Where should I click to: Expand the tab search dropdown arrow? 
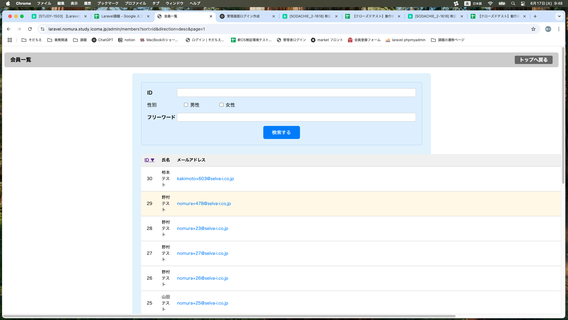(559, 16)
